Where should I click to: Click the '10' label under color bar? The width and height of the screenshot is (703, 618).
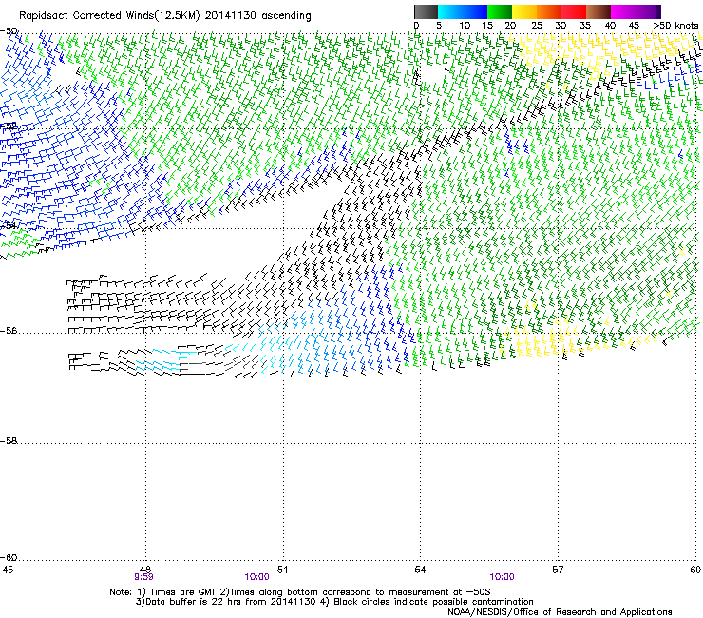click(x=465, y=26)
